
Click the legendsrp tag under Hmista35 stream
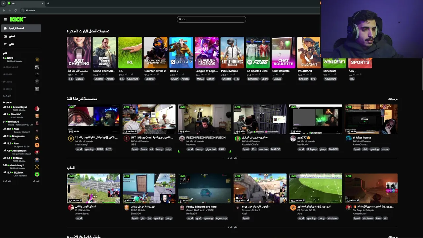[221, 218]
